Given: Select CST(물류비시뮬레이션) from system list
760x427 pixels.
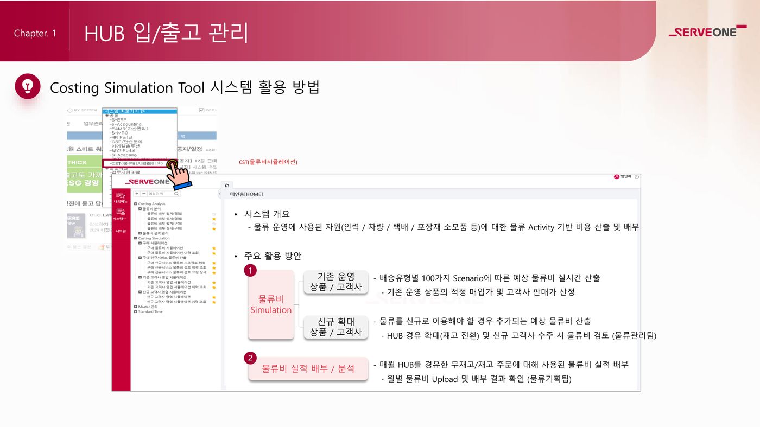Looking at the screenshot, I should pos(136,163).
